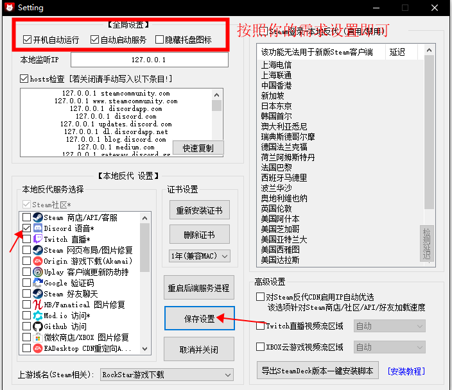The width and height of the screenshot is (452, 390).
Task: Check Twitch直播视频流区域 option
Action: (x=260, y=326)
